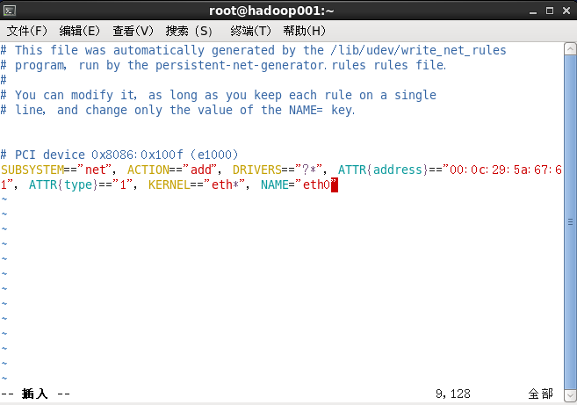Click the DRIVERS keyword

tap(257, 170)
